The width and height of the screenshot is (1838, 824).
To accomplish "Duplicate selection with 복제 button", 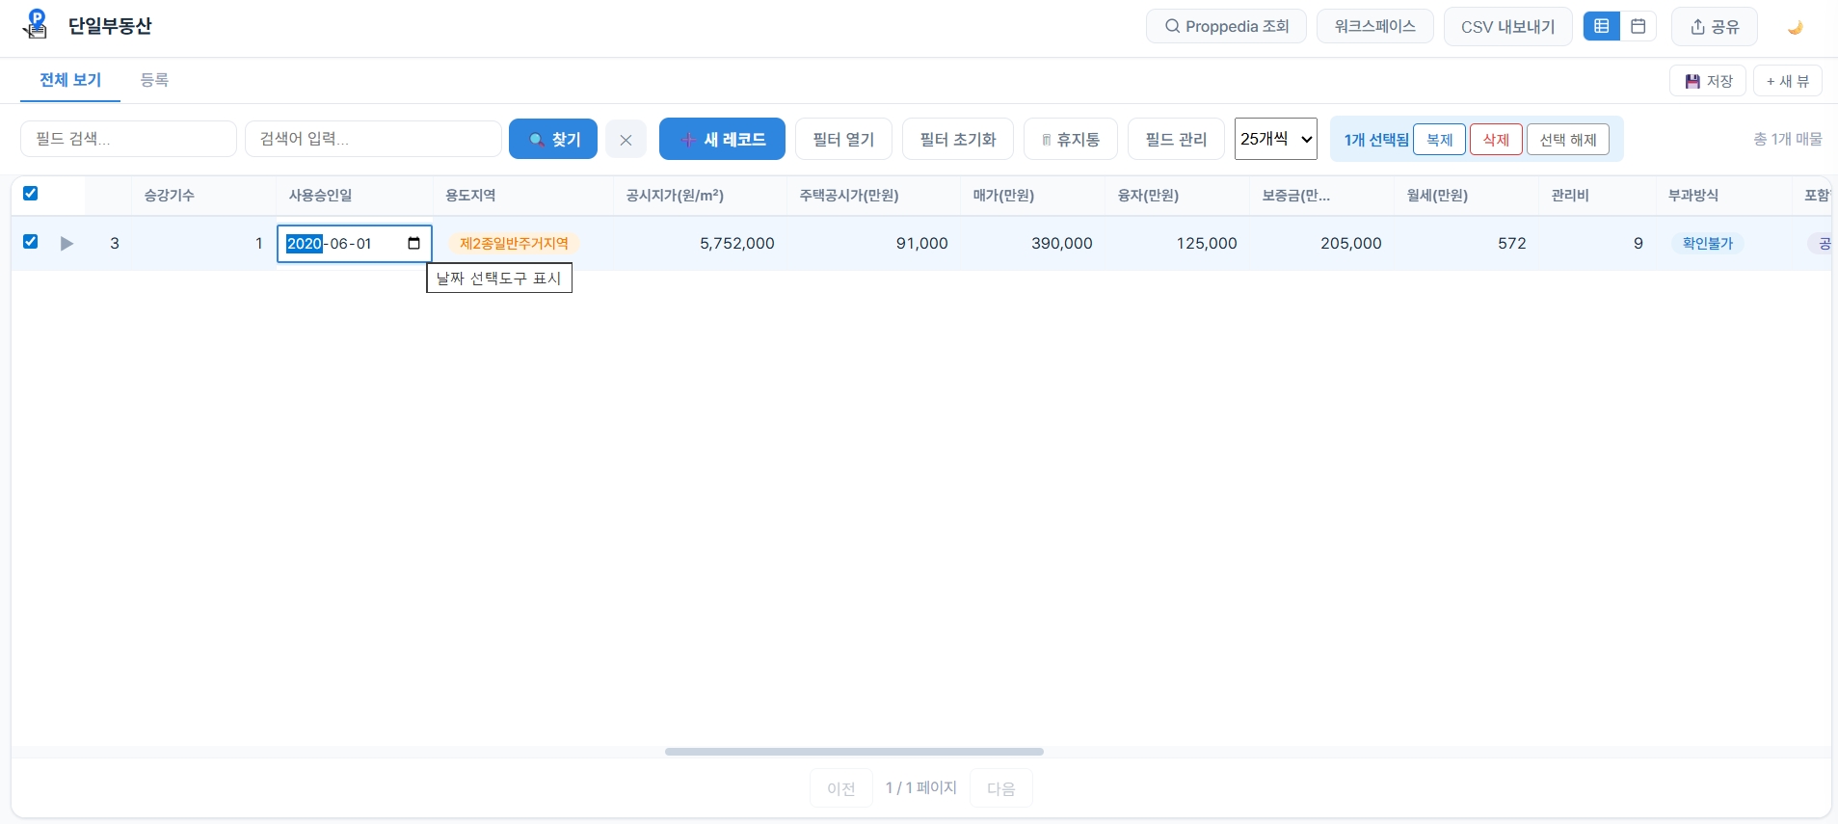I will [x=1439, y=140].
